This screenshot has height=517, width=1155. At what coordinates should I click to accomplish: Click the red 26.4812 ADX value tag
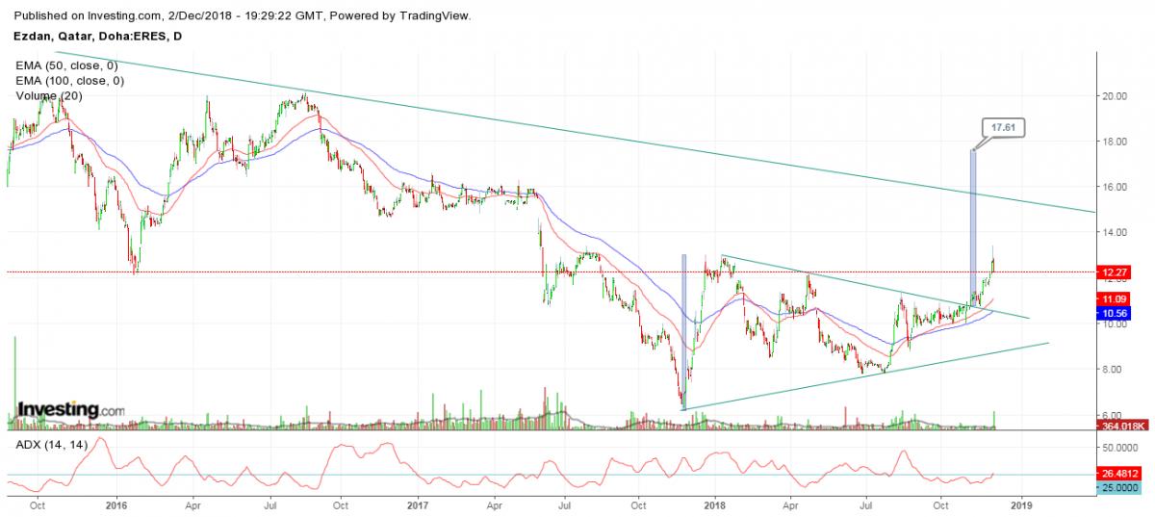(1120, 474)
